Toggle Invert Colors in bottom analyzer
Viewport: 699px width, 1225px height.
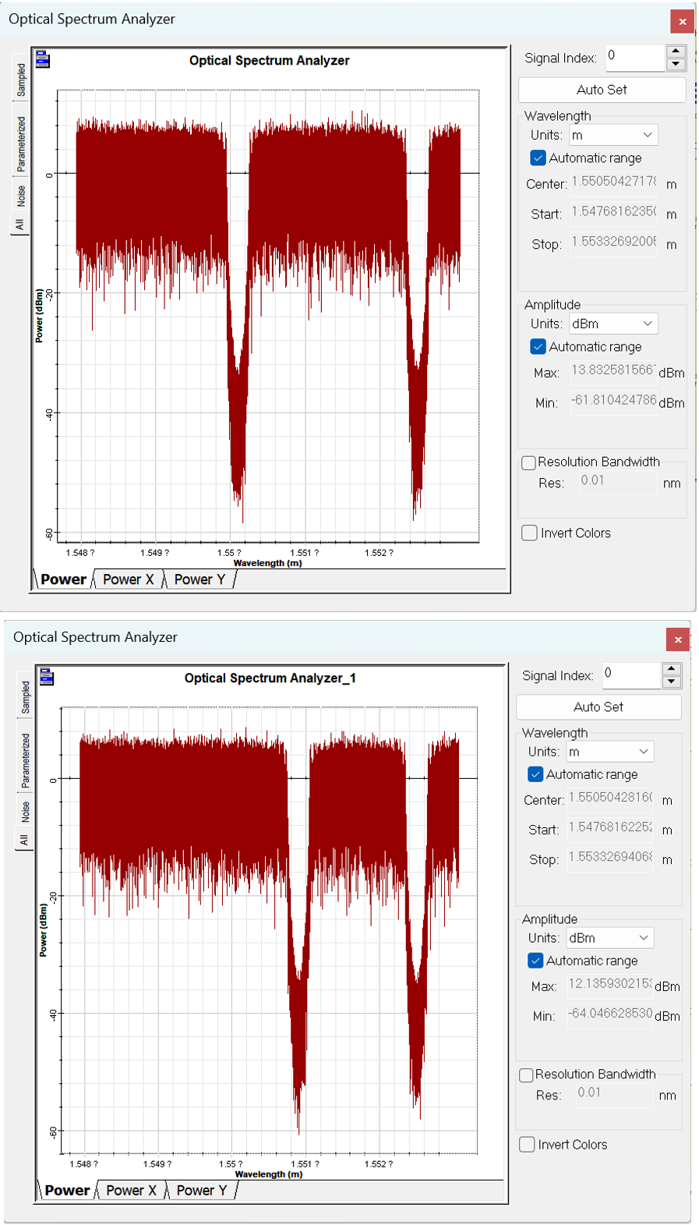pyautogui.click(x=527, y=1144)
